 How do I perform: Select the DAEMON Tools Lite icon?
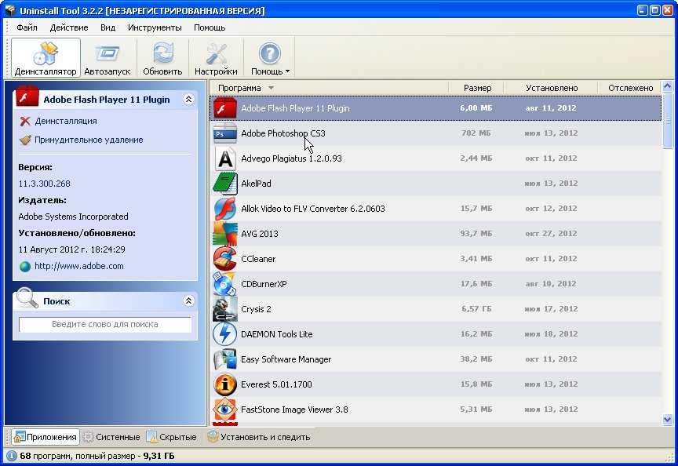225,333
